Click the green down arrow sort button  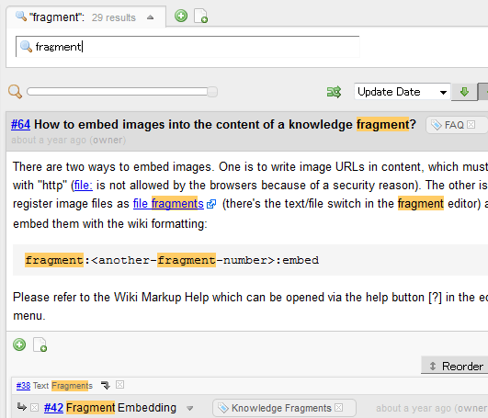click(464, 92)
